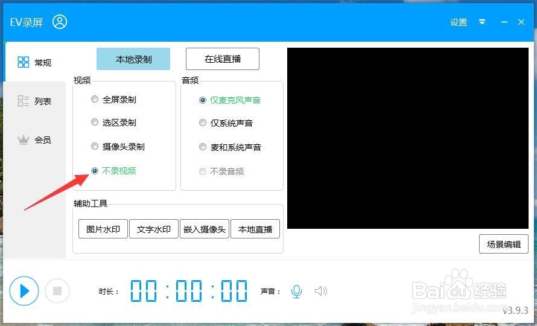The height and width of the screenshot is (326, 537).
Task: Select 仅麦克风声音 audio option
Action: click(230, 100)
